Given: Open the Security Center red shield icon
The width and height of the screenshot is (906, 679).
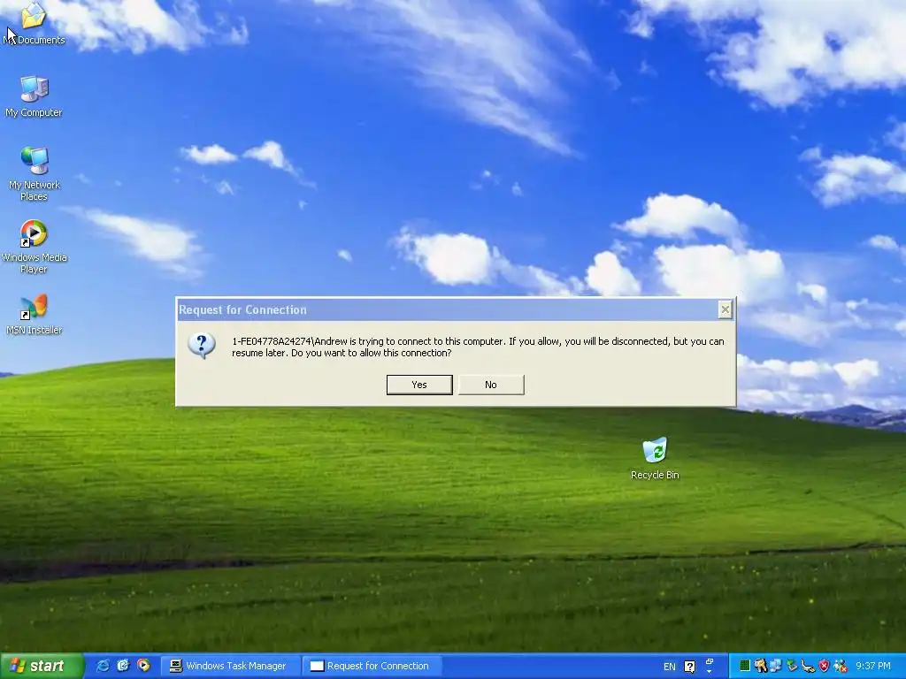Looking at the screenshot, I should tap(824, 666).
